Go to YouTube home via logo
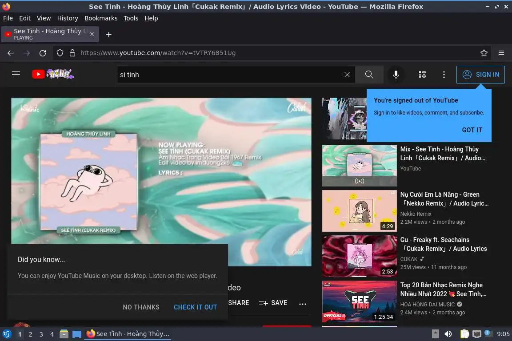The width and height of the screenshot is (512, 341). coord(53,74)
